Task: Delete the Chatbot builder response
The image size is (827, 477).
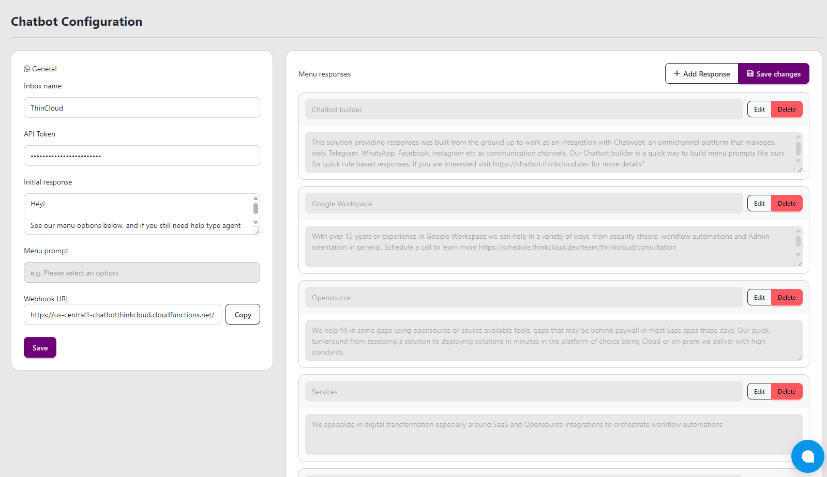Action: (787, 109)
